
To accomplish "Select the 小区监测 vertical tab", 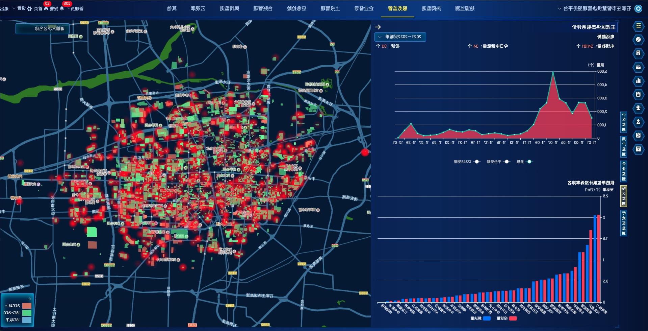I will coord(624,122).
